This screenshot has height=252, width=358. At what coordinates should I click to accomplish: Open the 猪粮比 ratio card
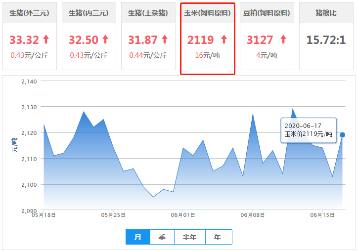click(x=326, y=13)
